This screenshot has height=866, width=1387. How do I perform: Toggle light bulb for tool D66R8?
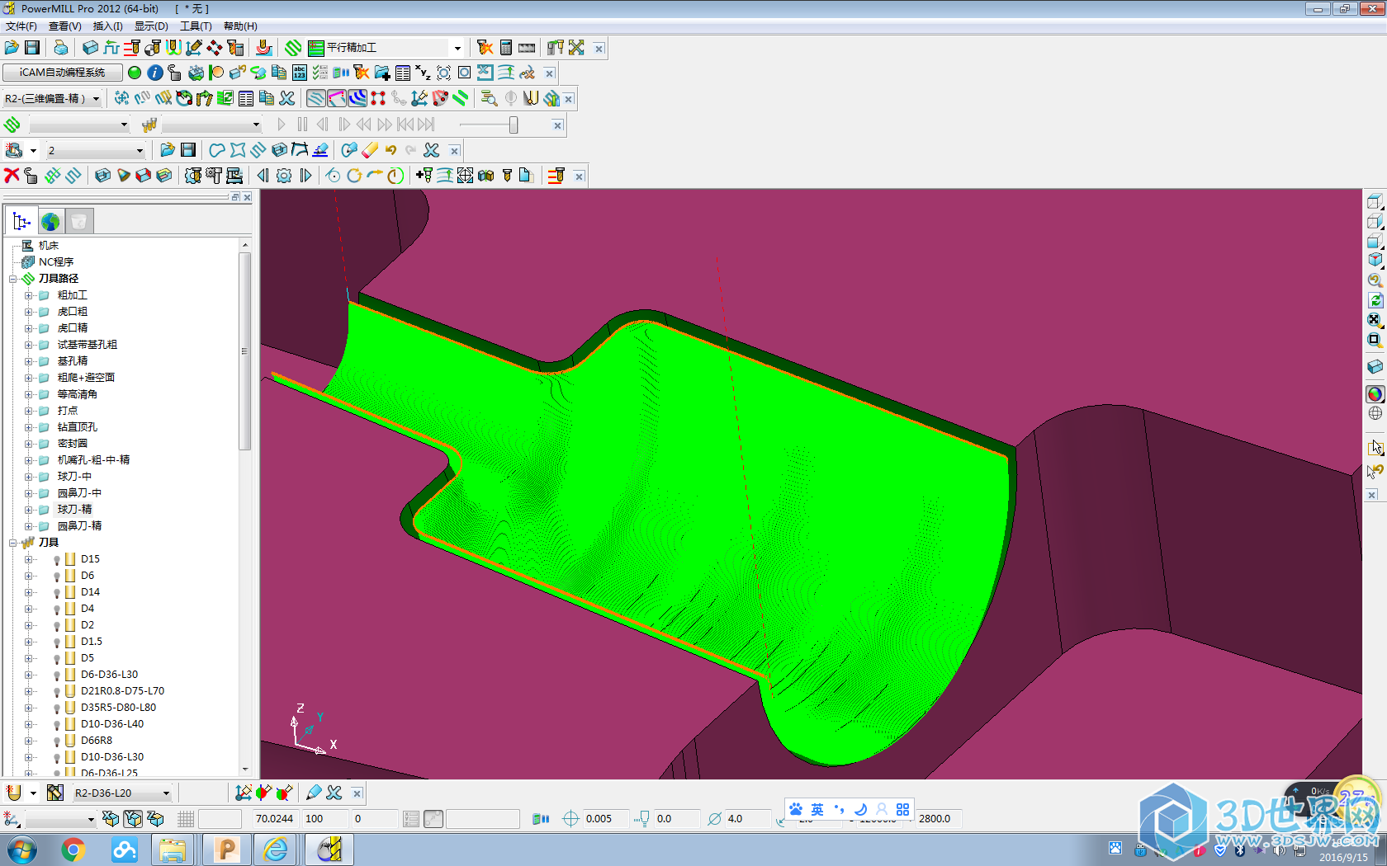pos(57,741)
